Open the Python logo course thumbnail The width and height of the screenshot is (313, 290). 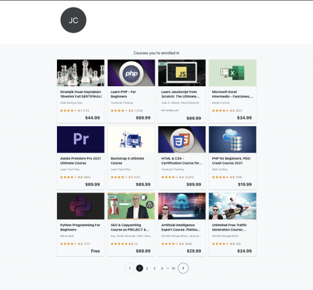click(81, 206)
